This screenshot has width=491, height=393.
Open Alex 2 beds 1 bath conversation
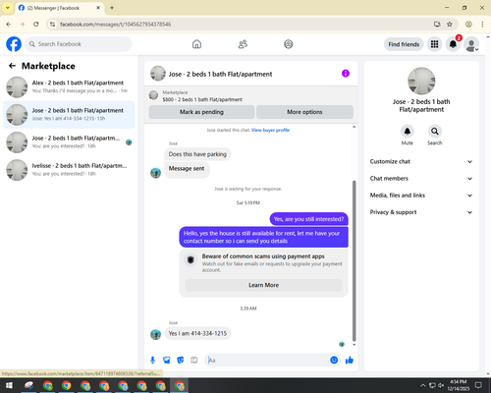click(x=69, y=86)
